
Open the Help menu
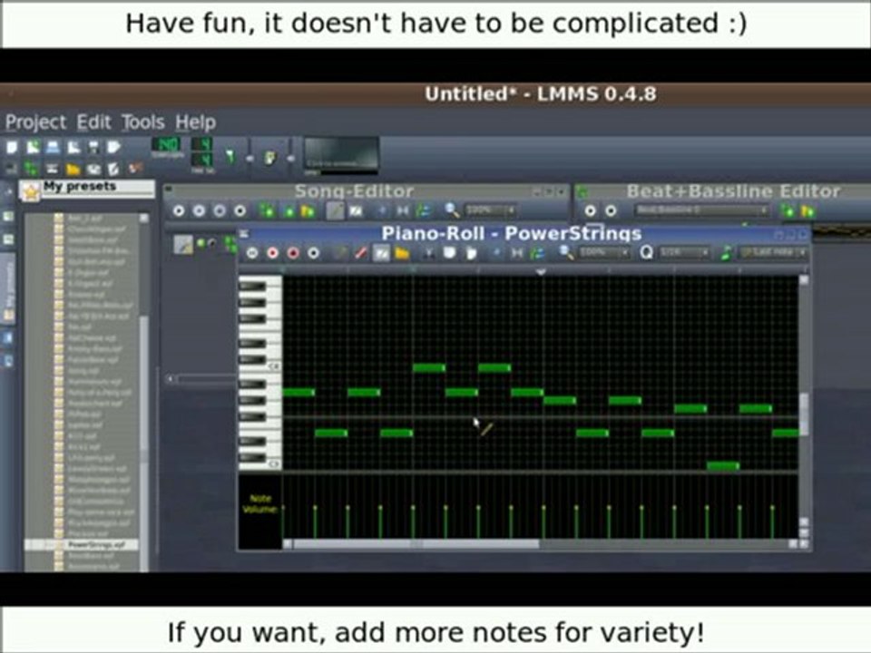coord(196,122)
